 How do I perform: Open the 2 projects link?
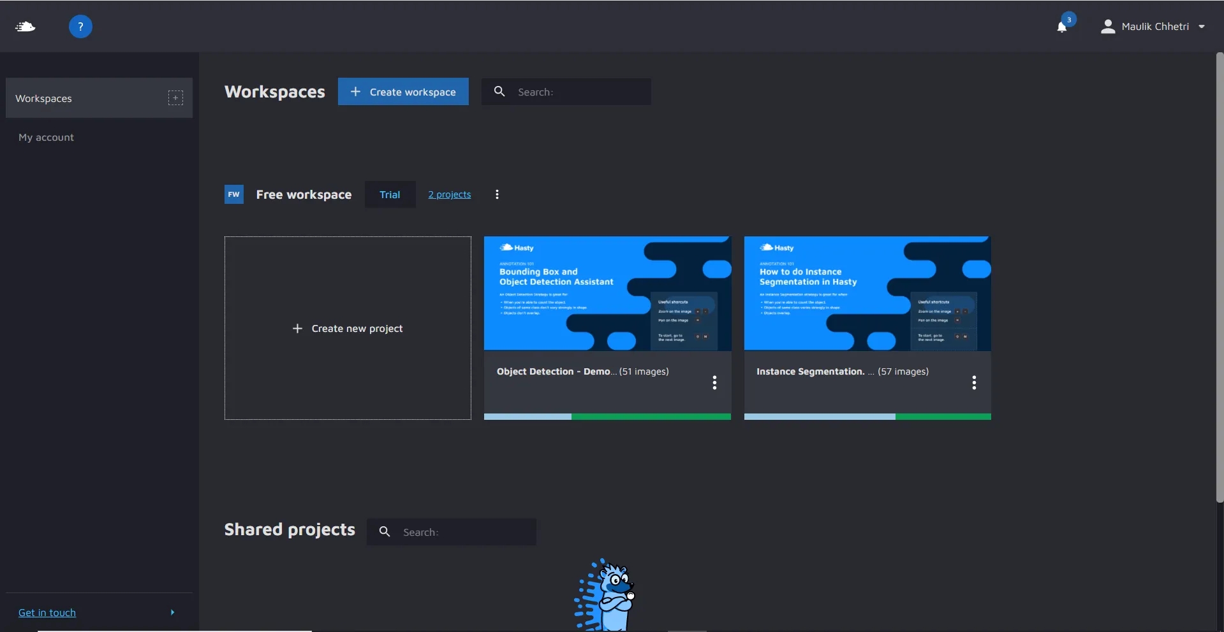click(x=449, y=194)
